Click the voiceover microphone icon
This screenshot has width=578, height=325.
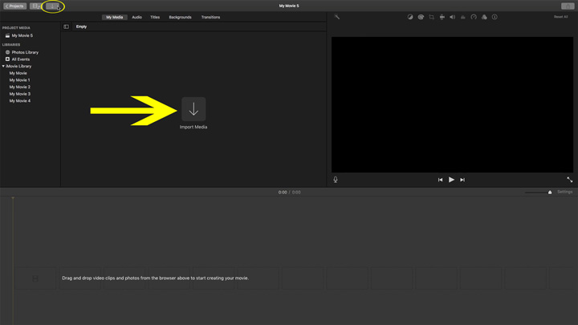(x=336, y=180)
